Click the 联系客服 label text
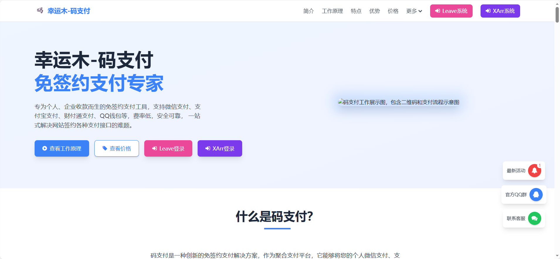Image resolution: width=560 pixels, height=259 pixels. point(516,218)
